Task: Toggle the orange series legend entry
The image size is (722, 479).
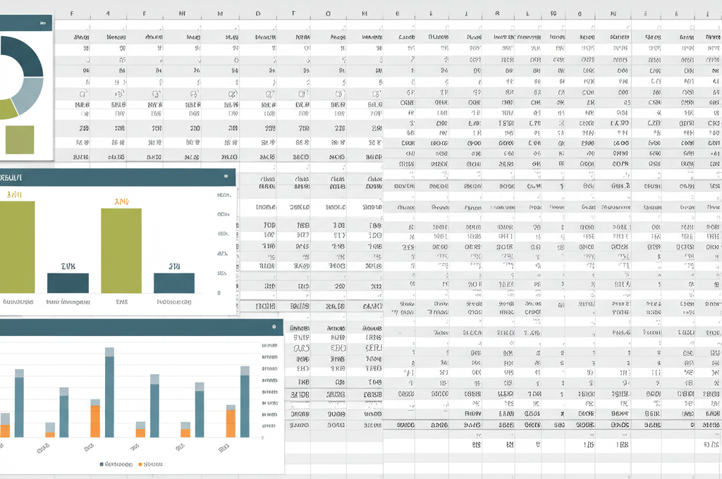Action: tap(149, 464)
